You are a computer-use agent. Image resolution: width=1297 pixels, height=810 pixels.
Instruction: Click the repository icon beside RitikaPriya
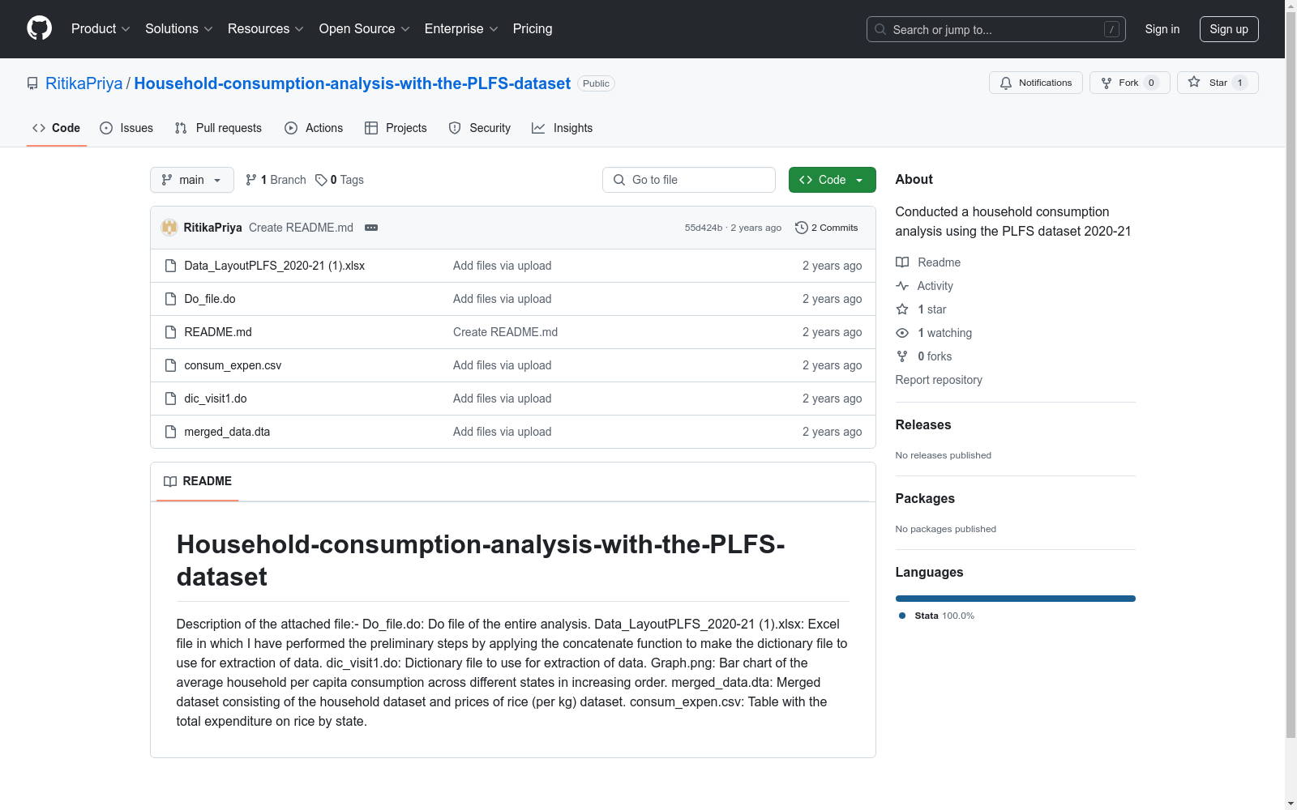[32, 83]
